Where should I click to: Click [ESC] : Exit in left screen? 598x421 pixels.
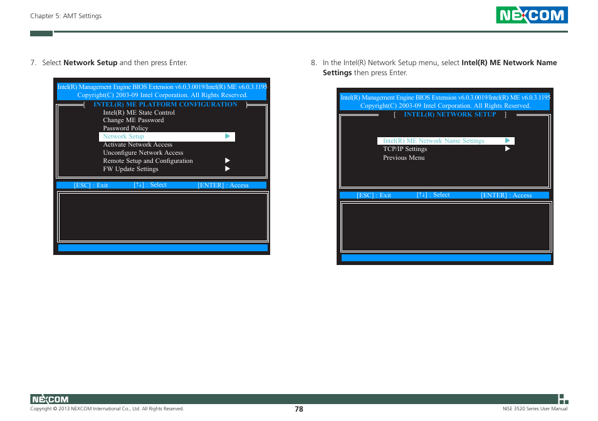pyautogui.click(x=91, y=185)
